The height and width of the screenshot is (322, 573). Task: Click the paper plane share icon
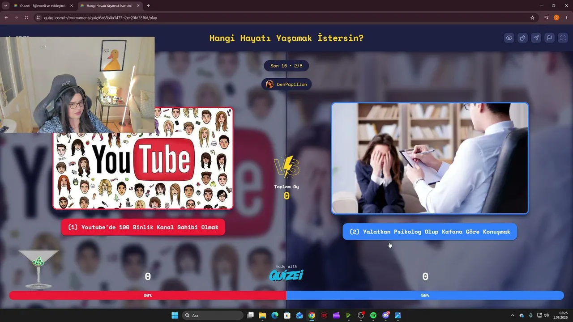tap(536, 38)
